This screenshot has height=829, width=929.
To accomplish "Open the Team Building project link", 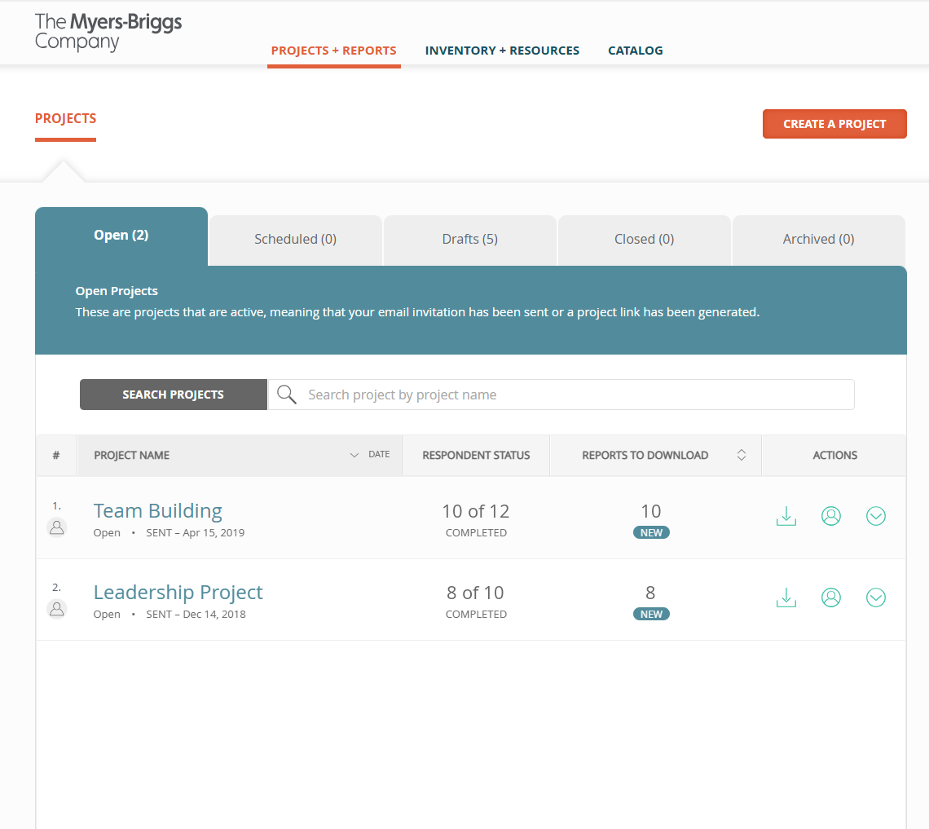I will (x=157, y=511).
